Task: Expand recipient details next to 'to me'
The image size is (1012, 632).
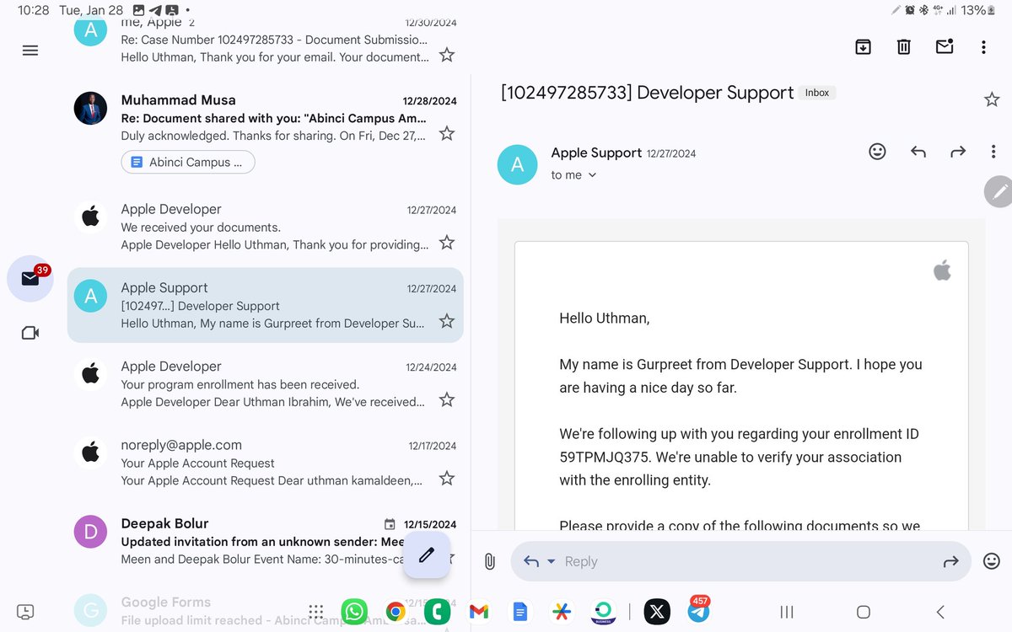Action: point(592,175)
